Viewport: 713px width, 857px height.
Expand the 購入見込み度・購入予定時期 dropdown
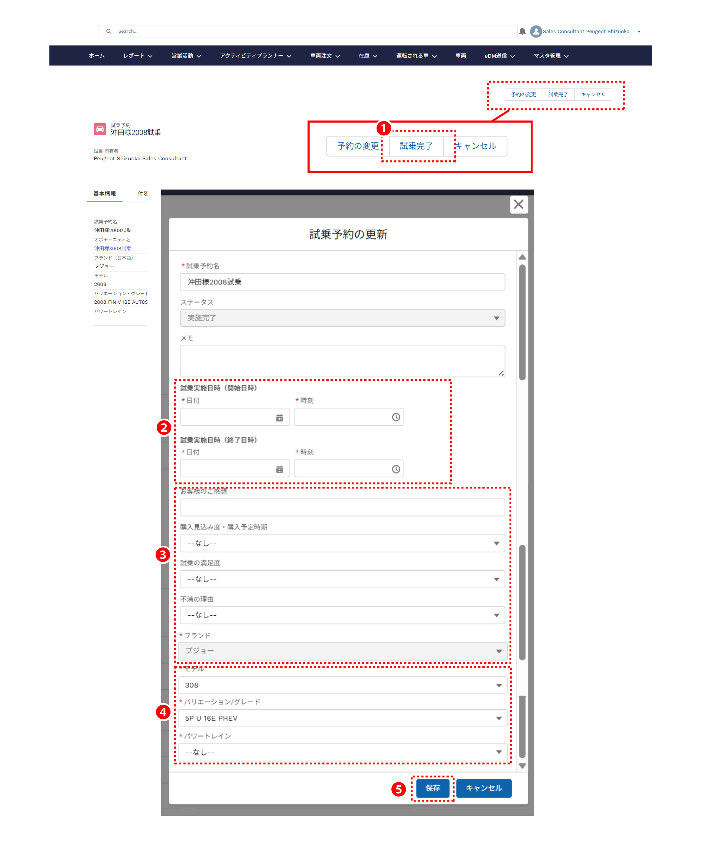[x=342, y=543]
